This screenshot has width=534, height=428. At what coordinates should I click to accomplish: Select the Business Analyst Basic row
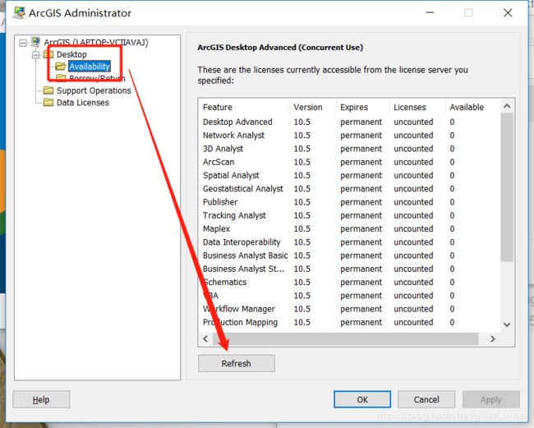pyautogui.click(x=349, y=255)
